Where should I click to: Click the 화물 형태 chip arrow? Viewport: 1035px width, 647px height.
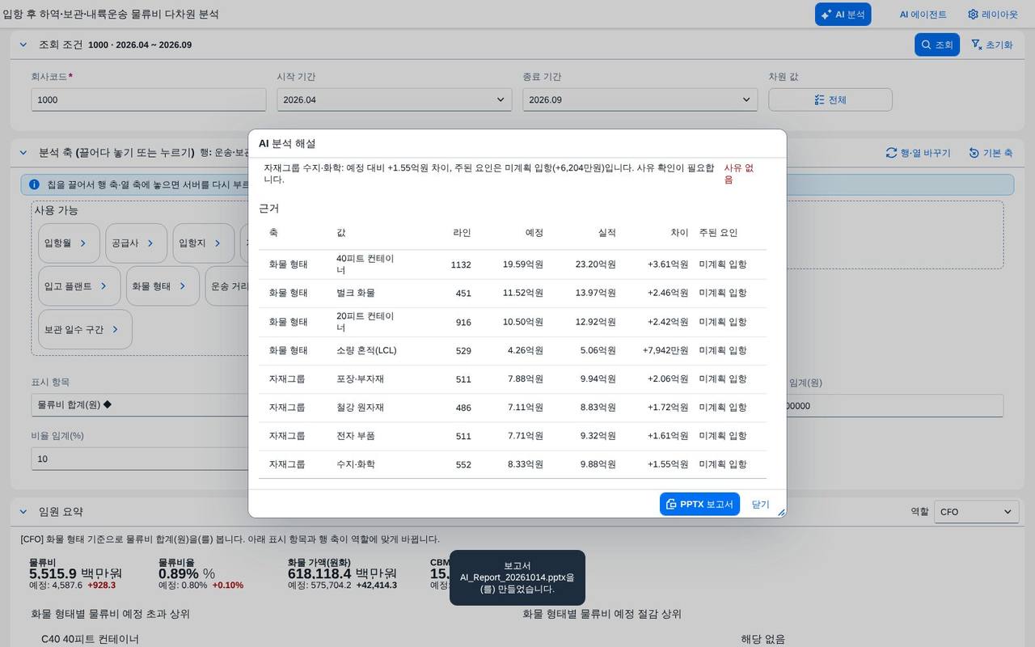coord(184,286)
